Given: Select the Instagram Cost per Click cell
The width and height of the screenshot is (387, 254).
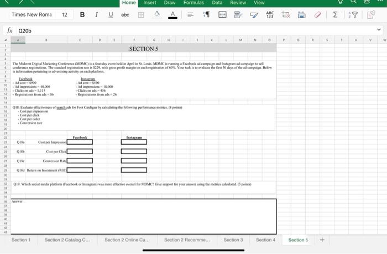Looking at the screenshot, I should pos(134,151).
